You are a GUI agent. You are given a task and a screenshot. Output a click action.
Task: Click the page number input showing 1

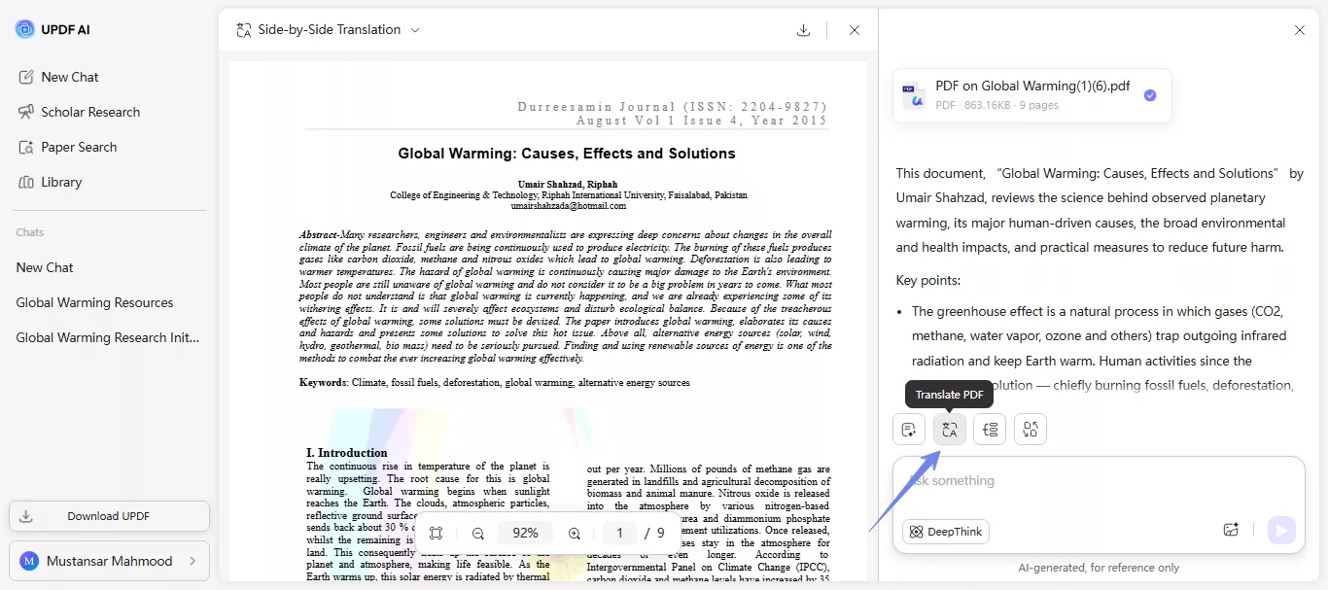coord(619,534)
